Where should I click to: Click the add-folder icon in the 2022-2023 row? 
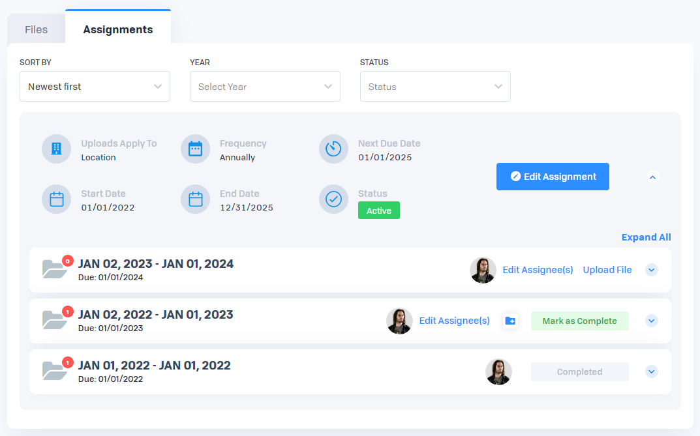[510, 321]
